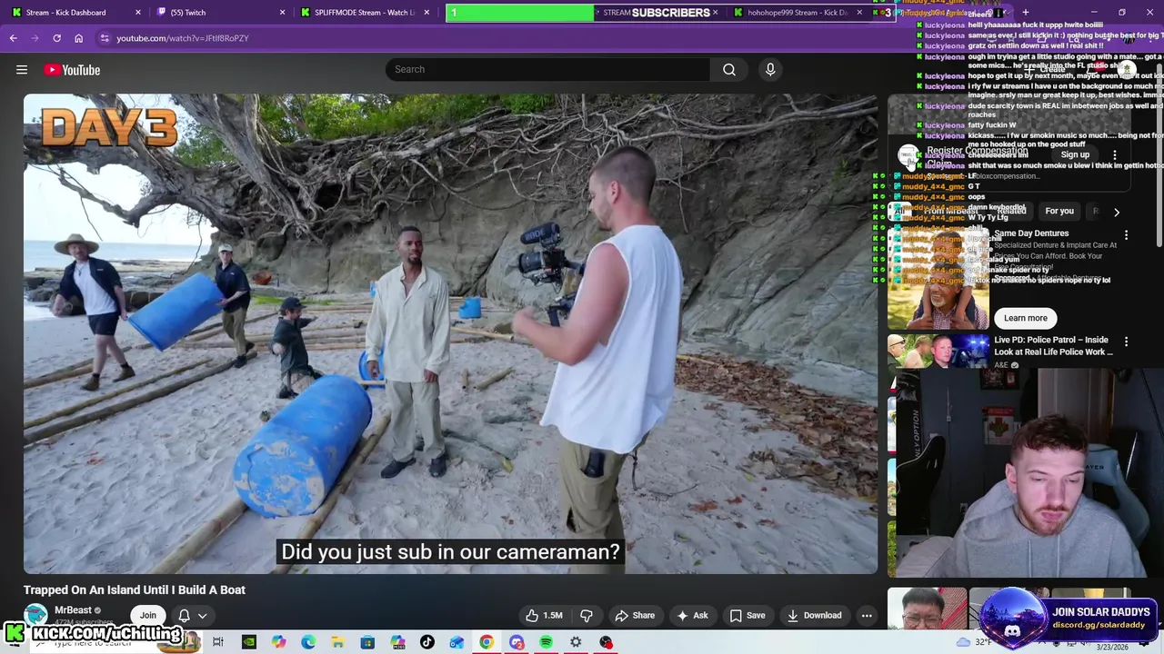Reload the YouTube page
The image size is (1164, 654).
pos(56,38)
